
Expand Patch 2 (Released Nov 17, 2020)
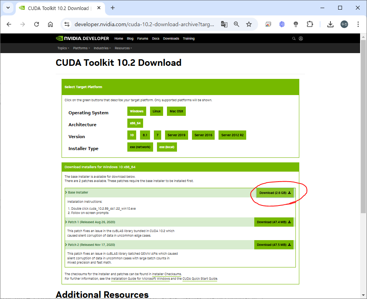coord(90,245)
